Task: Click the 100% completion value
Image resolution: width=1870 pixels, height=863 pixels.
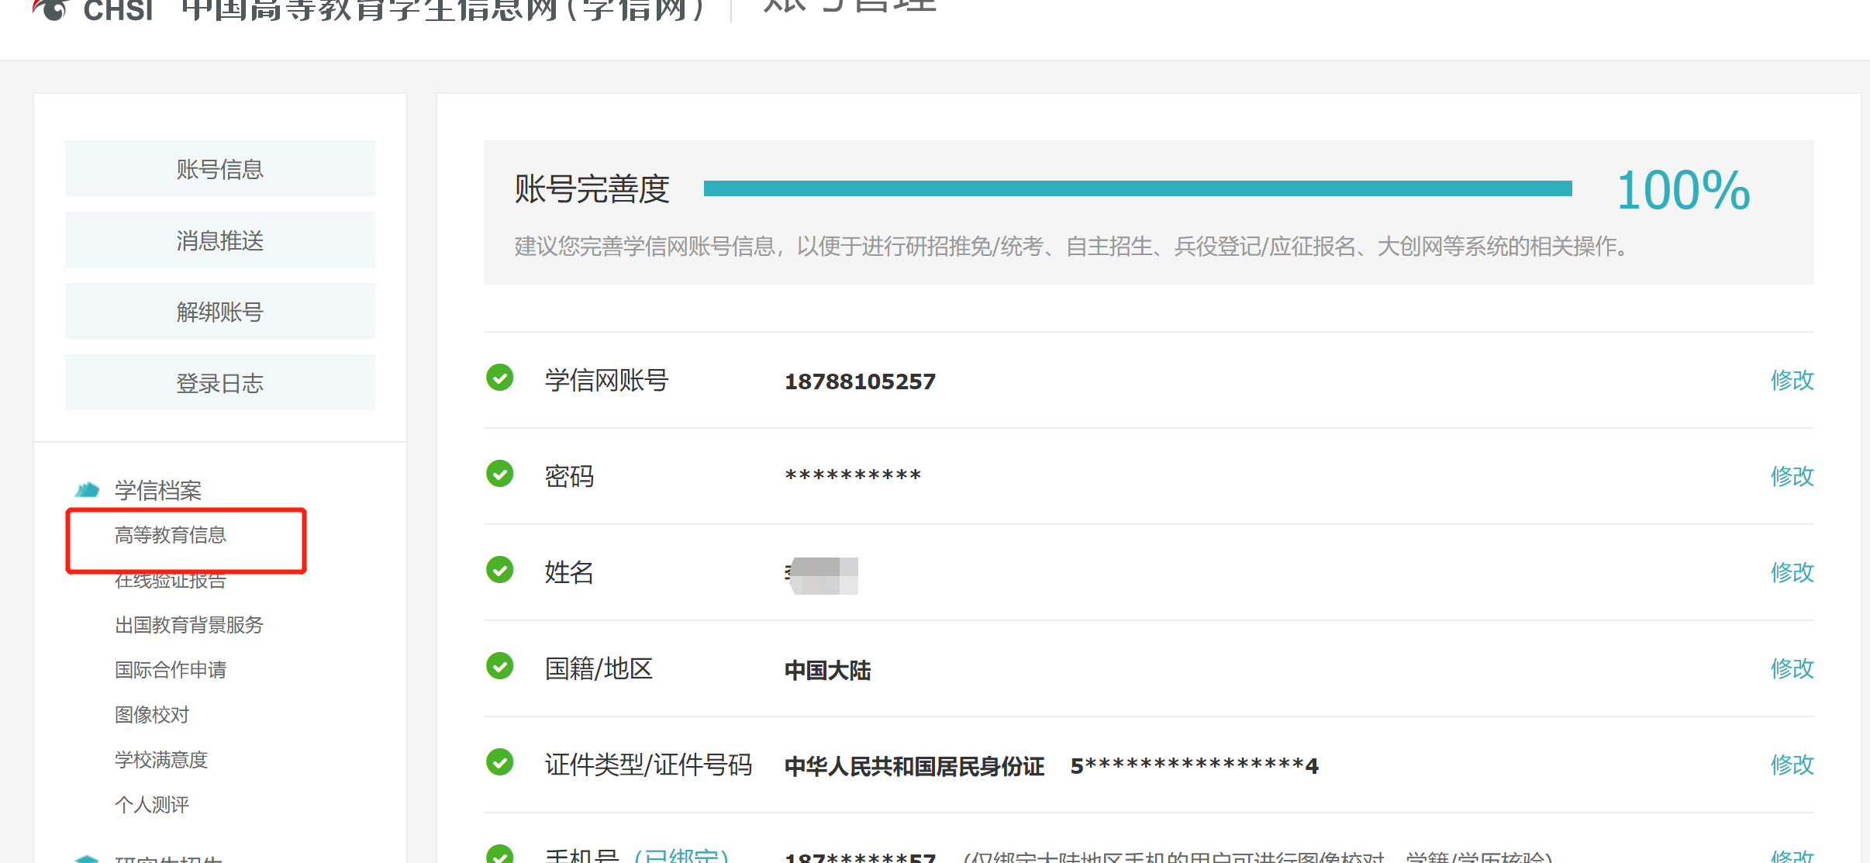Action: pyautogui.click(x=1683, y=191)
